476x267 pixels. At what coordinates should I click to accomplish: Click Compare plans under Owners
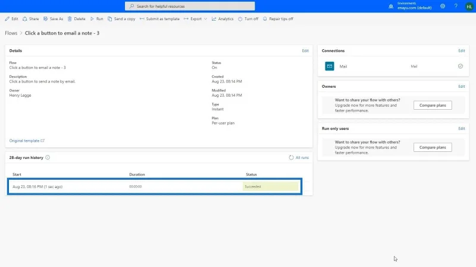coord(433,106)
